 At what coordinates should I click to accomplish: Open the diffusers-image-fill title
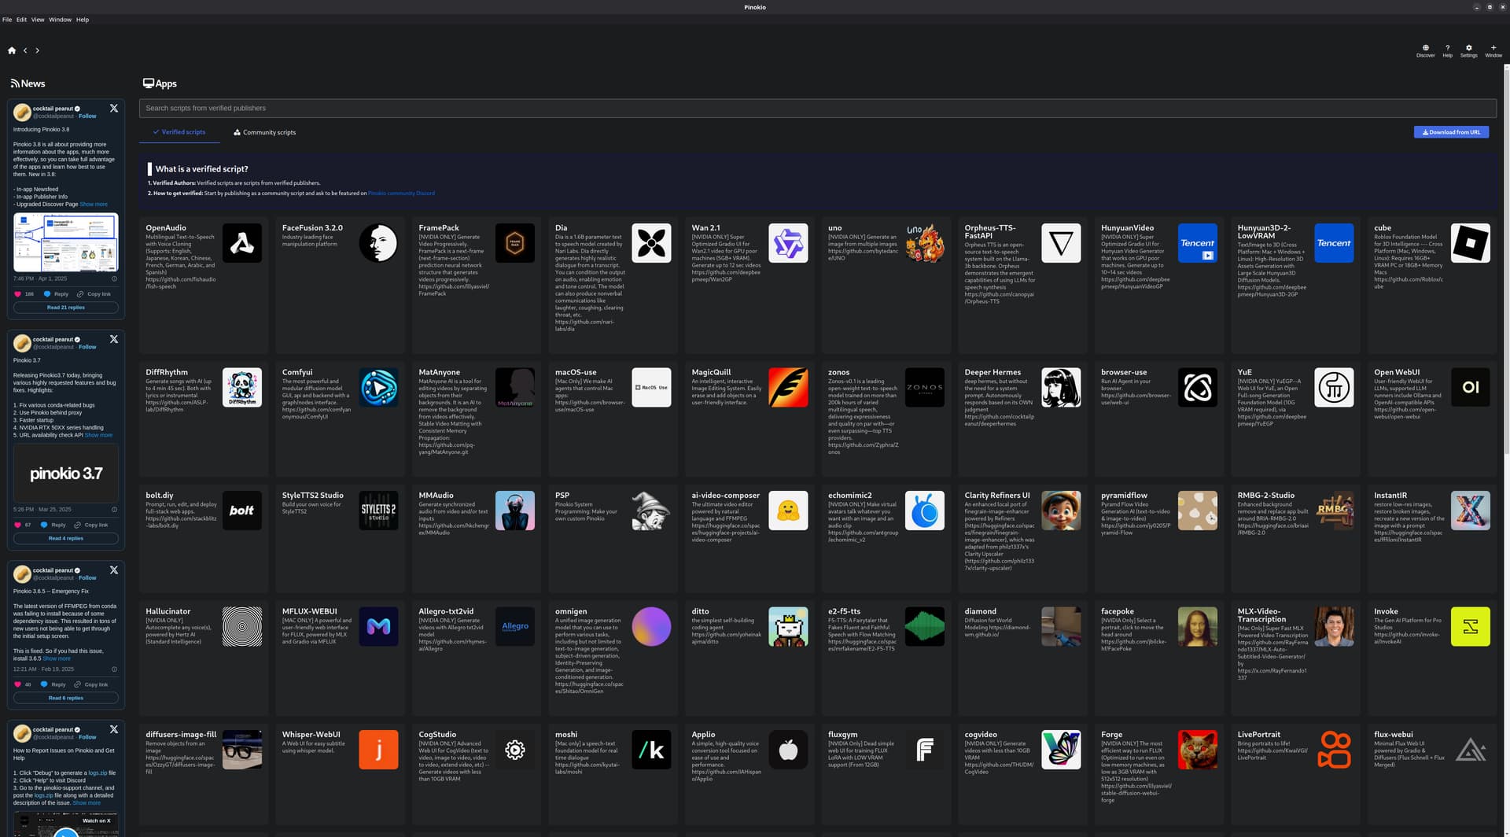(181, 735)
